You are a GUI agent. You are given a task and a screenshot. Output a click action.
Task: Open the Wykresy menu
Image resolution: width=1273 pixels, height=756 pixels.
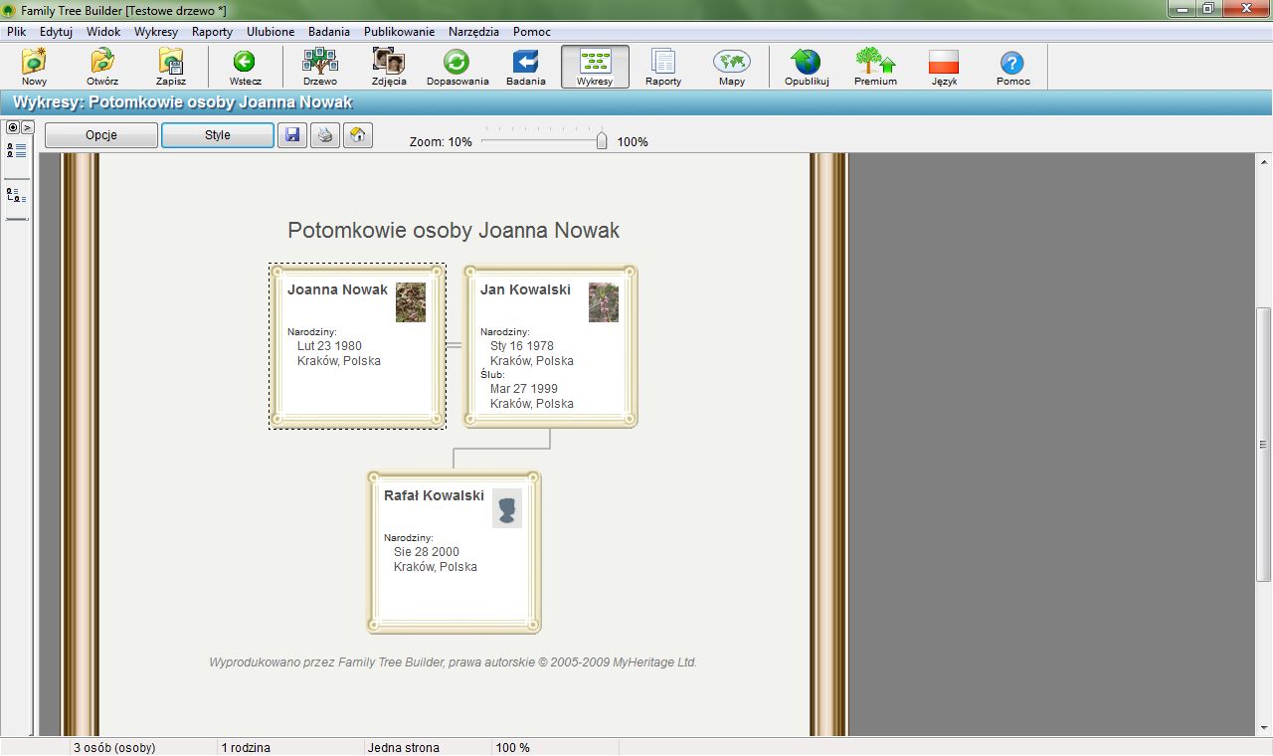pyautogui.click(x=156, y=32)
